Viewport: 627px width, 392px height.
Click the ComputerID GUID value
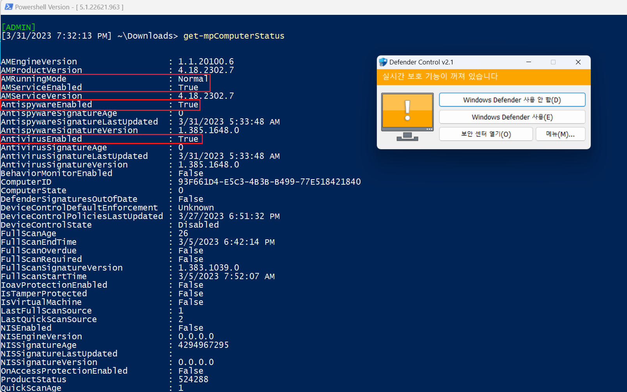(x=270, y=182)
